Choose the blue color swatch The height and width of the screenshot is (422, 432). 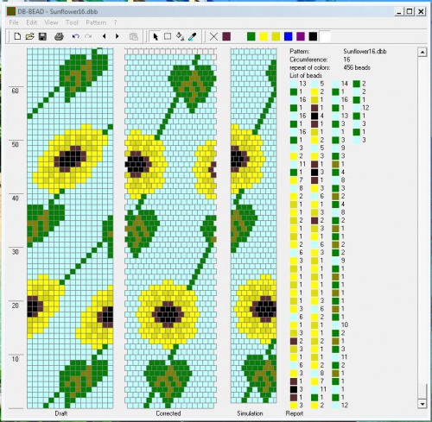point(289,36)
